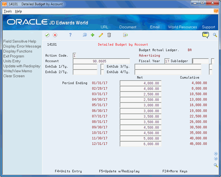Click the scroll up arrow icon
Image resolution: width=221 pixels, height=177 pixels.
coord(216,154)
